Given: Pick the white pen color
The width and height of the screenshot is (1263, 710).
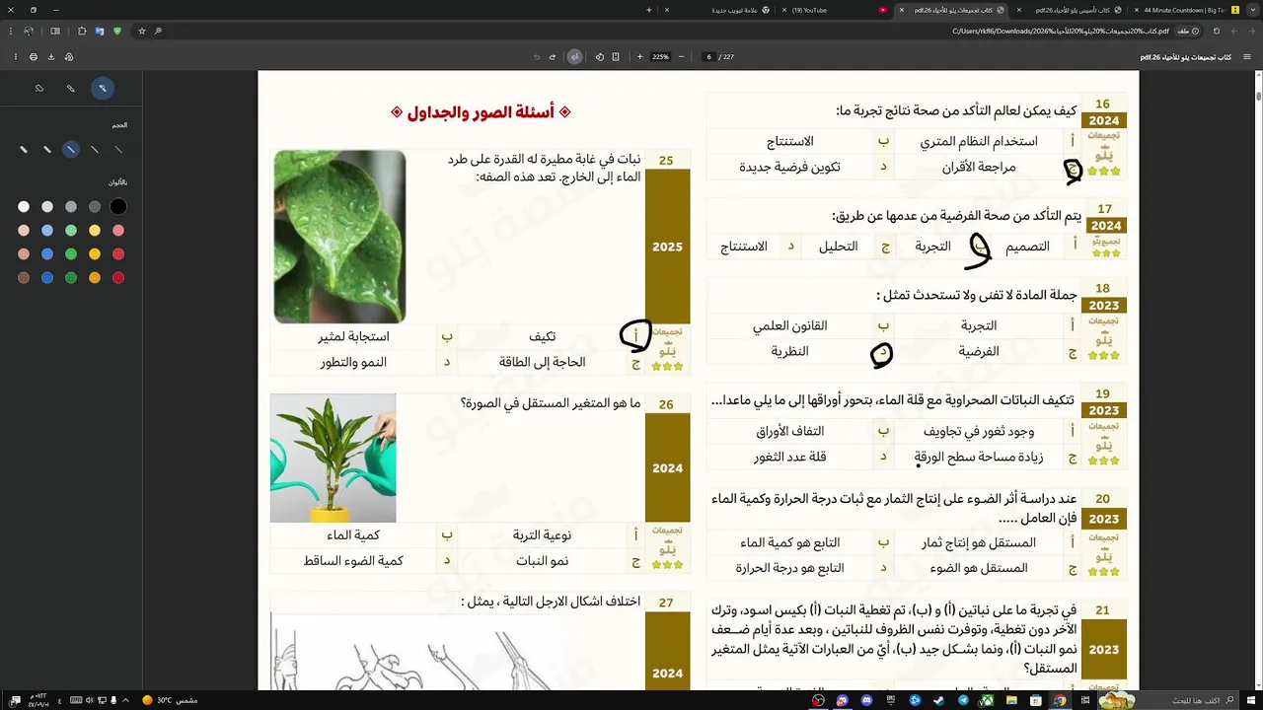Looking at the screenshot, I should pos(24,206).
